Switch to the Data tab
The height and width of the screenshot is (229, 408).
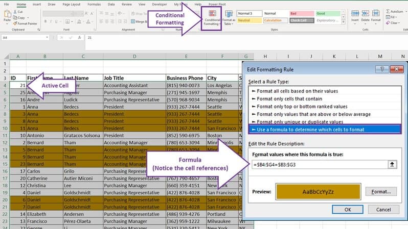[x=111, y=4]
